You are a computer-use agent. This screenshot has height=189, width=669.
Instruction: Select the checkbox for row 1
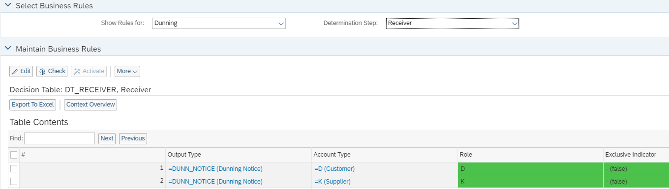tap(14, 168)
